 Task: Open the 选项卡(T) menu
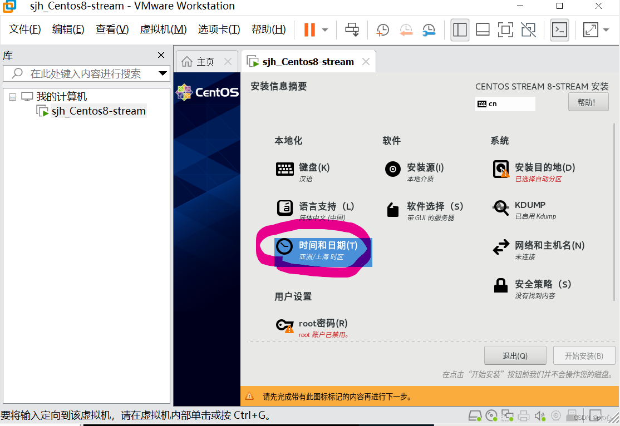click(219, 29)
